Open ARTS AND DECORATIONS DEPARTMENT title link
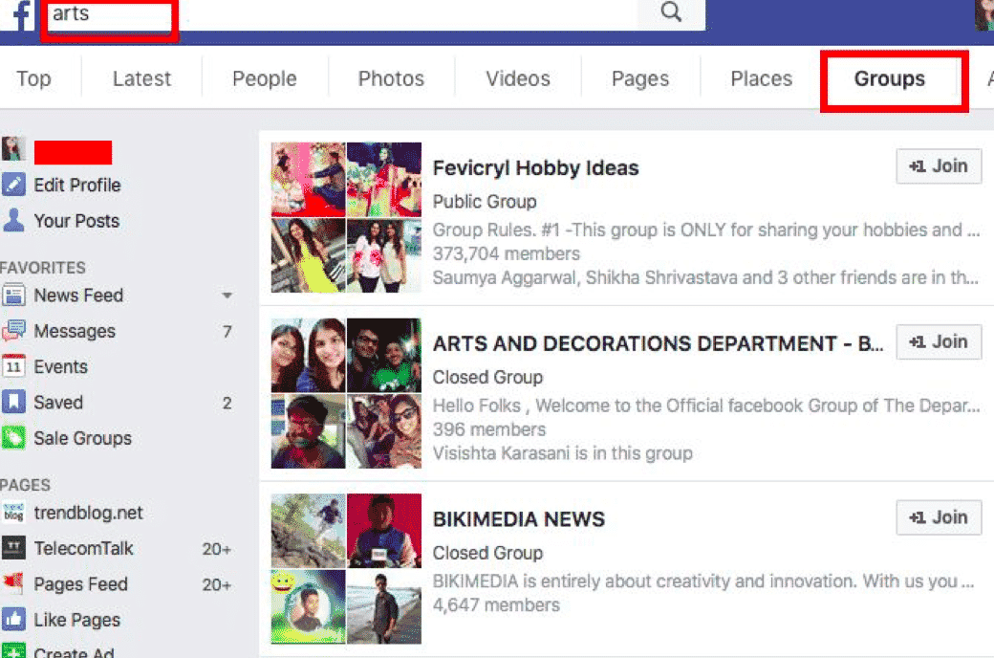Image resolution: width=994 pixels, height=658 pixels. tap(658, 344)
